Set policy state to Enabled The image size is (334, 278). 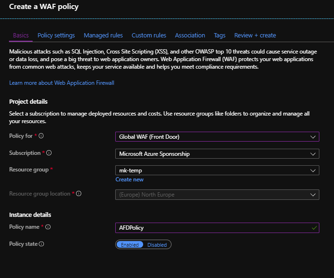tap(129, 245)
